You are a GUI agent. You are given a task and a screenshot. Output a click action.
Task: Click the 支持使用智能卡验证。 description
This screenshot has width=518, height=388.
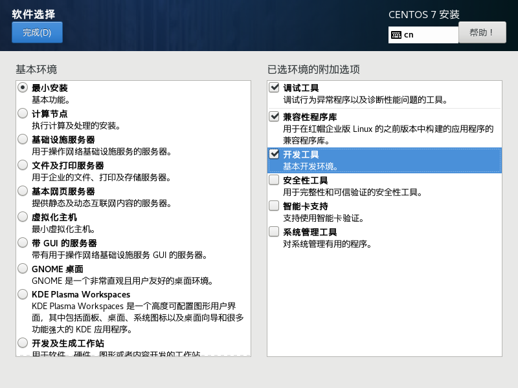[x=323, y=218]
